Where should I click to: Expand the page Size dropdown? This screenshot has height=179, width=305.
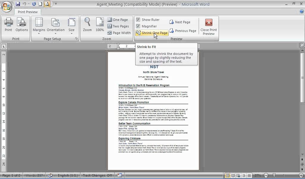(71, 26)
